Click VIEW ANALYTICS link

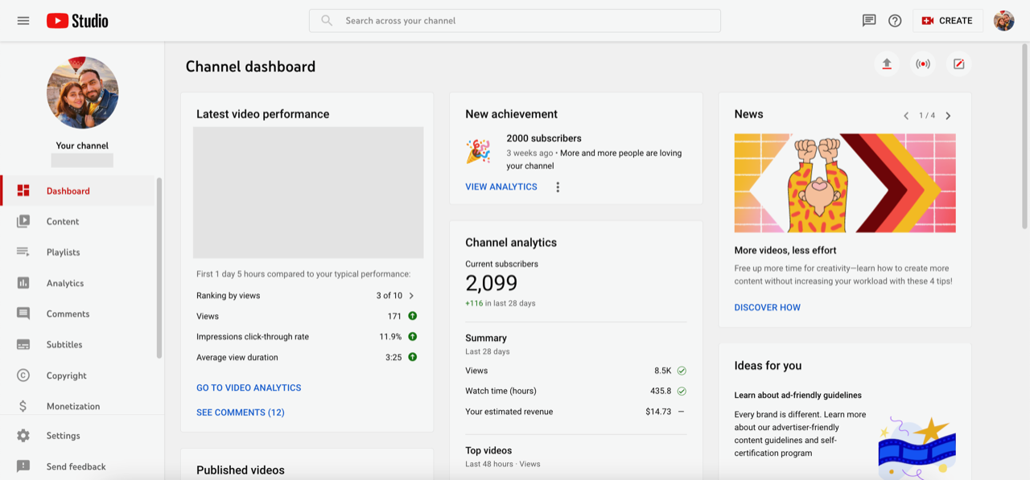pos(501,187)
